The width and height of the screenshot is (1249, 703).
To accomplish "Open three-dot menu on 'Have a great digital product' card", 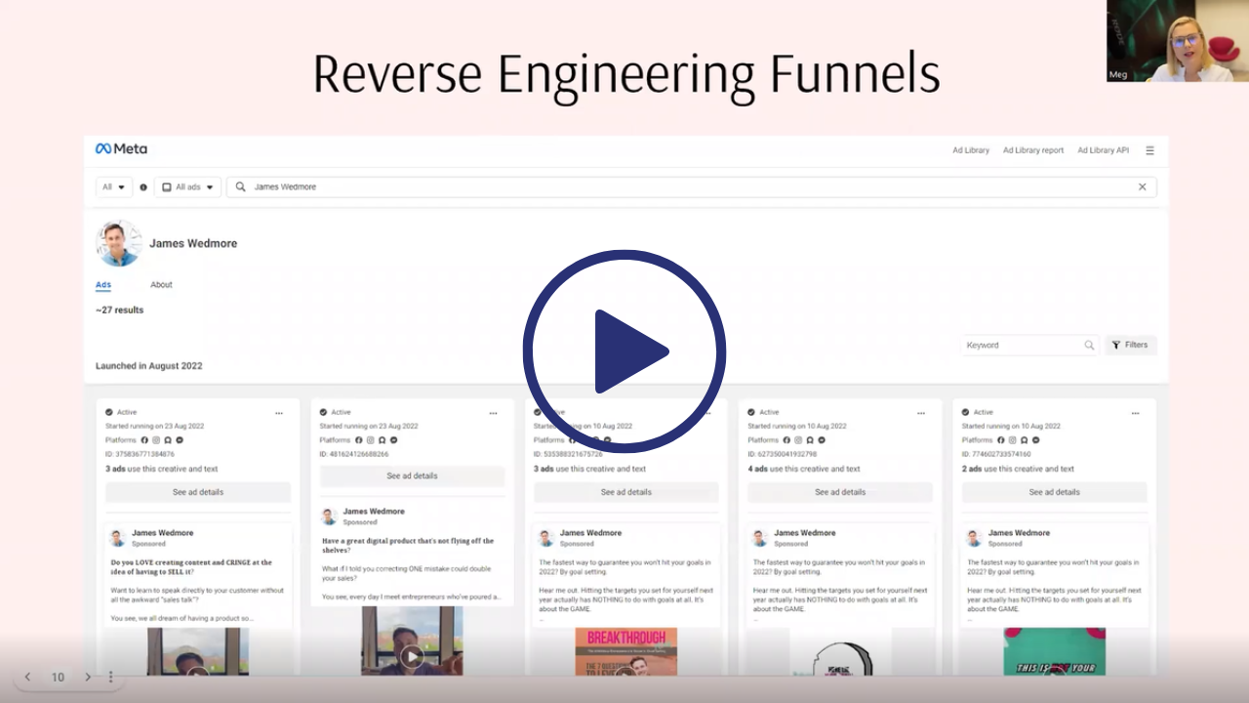I will (x=494, y=413).
